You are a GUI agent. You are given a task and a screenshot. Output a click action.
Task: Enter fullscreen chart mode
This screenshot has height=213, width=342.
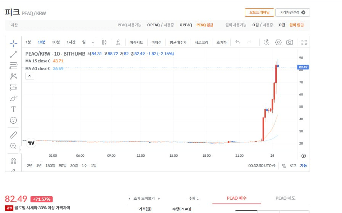pyautogui.click(x=304, y=42)
